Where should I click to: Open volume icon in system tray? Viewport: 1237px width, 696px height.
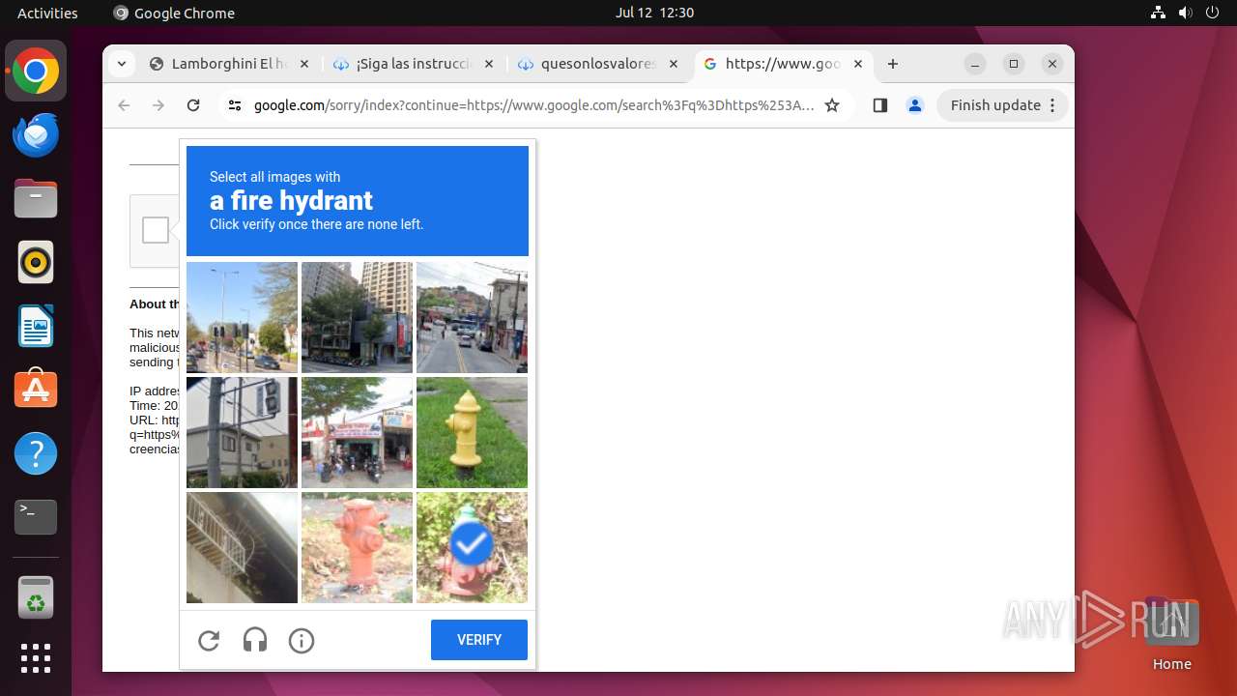click(1186, 13)
